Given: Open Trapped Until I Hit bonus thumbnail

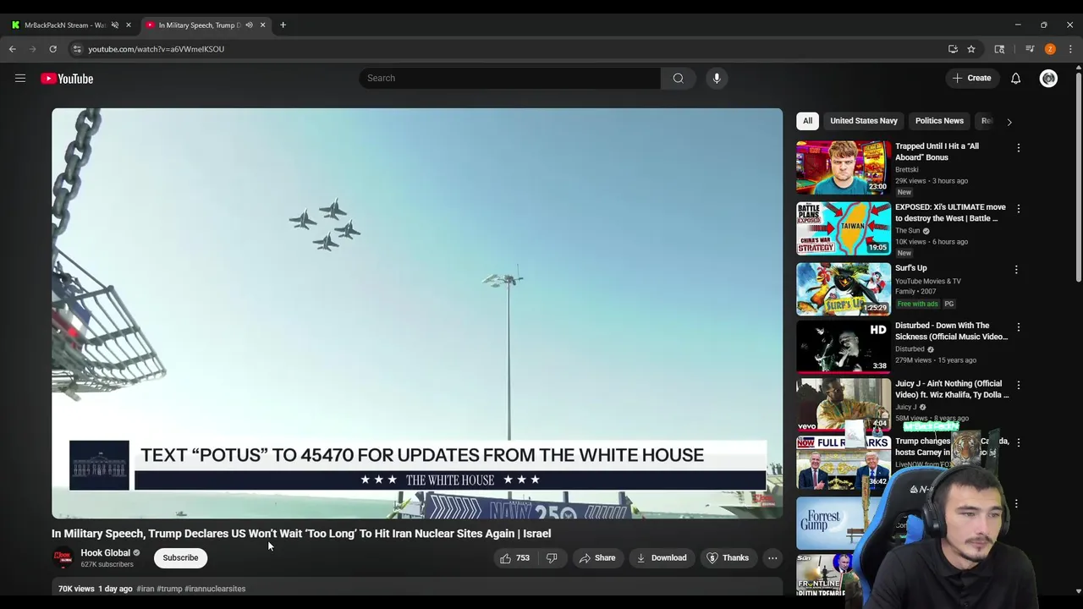Looking at the screenshot, I should point(844,167).
